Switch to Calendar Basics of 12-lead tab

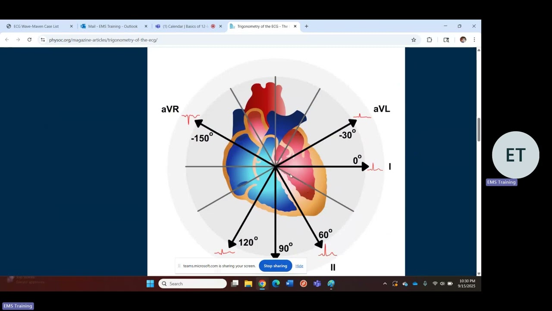tap(185, 26)
